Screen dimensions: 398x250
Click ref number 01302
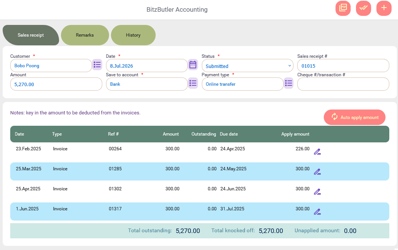(x=115, y=189)
